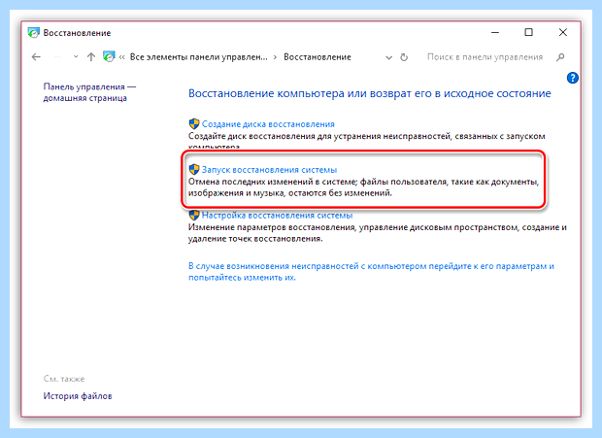Minimize the Восстановление window
602x438 pixels.
(495, 33)
